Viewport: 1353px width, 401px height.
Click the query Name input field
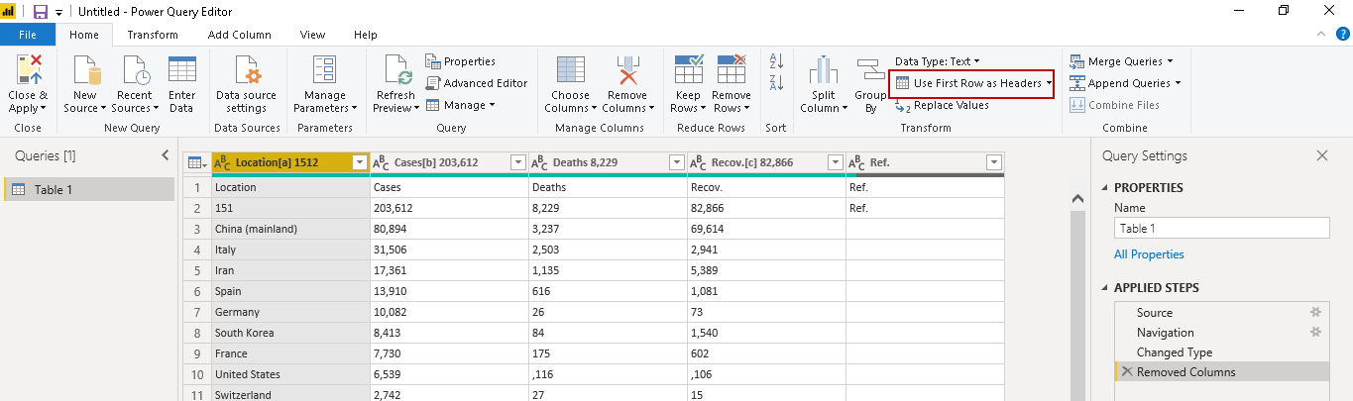click(x=1221, y=229)
